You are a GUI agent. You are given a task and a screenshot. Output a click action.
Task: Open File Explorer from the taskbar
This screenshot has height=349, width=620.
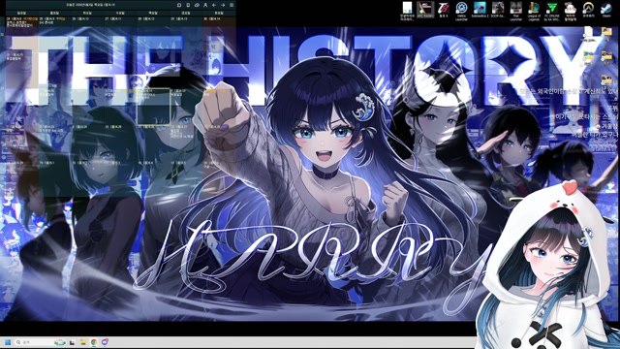[83, 342]
